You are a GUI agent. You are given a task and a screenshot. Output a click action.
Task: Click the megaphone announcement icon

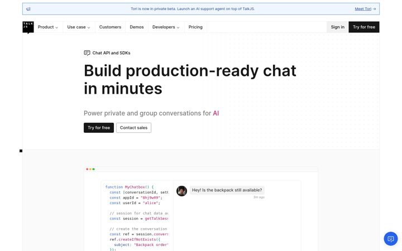[28, 9]
